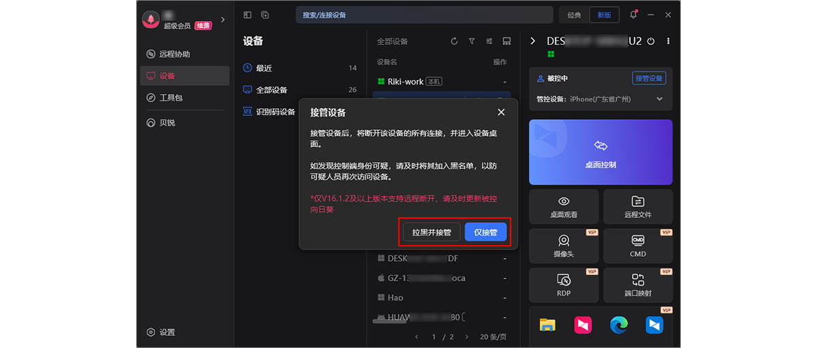Launch the File Explorer shortcut icon

[547, 325]
